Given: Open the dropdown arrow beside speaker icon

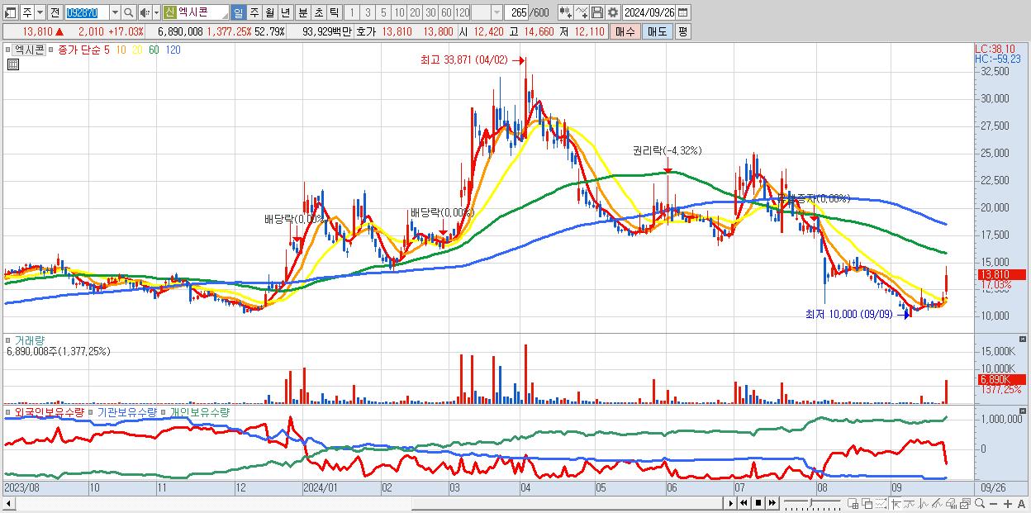Looking at the screenshot, I should pos(156,12).
